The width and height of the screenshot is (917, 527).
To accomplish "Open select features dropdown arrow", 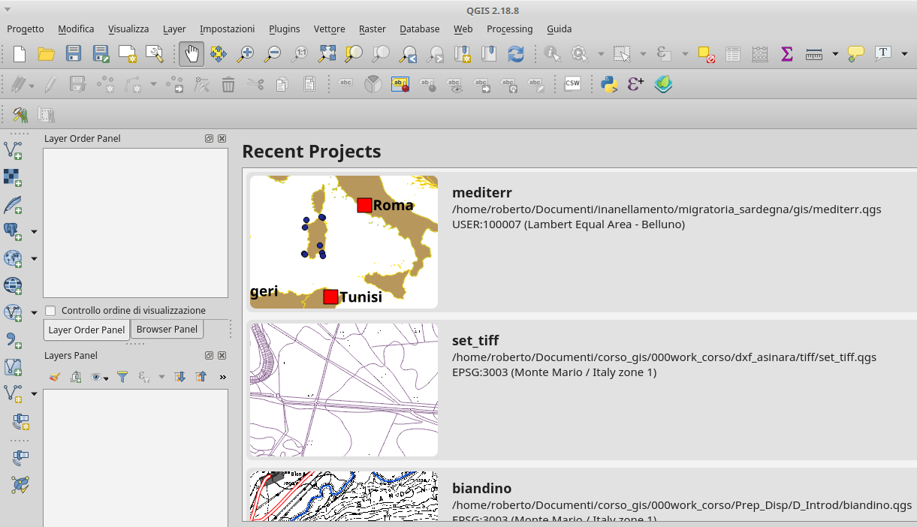I will pyautogui.click(x=643, y=53).
